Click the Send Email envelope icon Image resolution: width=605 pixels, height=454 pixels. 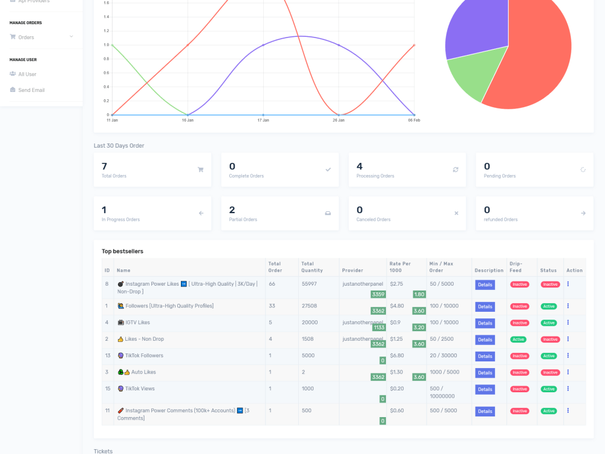click(13, 90)
